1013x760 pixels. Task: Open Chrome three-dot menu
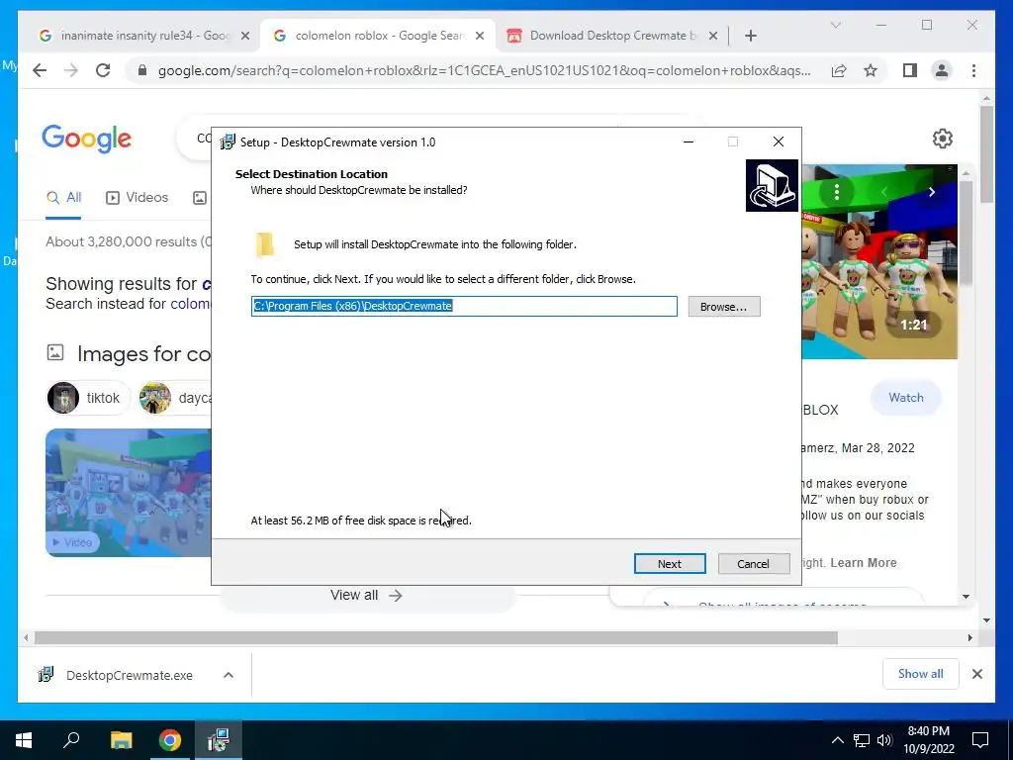973,70
